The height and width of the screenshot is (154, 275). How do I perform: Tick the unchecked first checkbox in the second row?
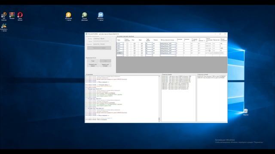click(x=127, y=46)
